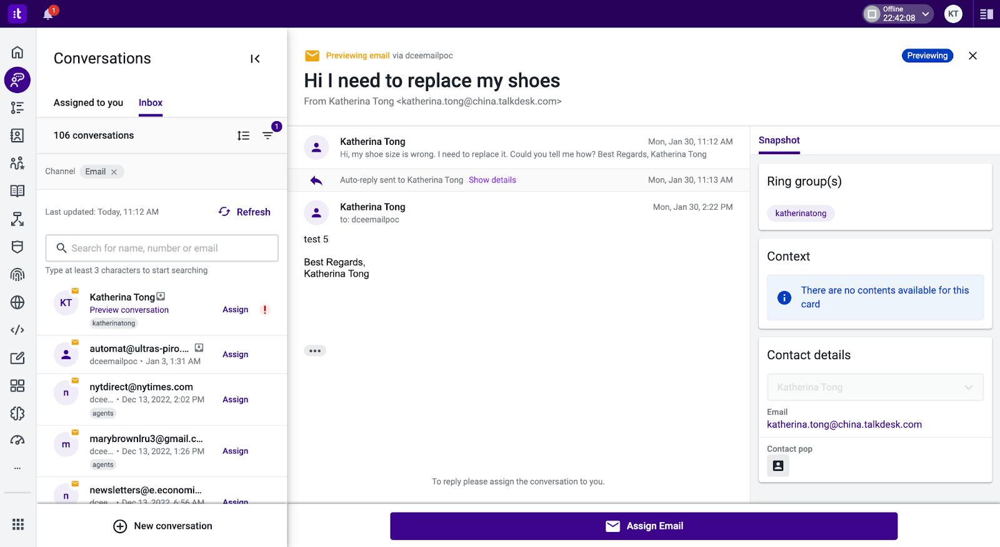Open the fingerprint identity icon in the sidebar
This screenshot has width=1000, height=547.
click(17, 274)
